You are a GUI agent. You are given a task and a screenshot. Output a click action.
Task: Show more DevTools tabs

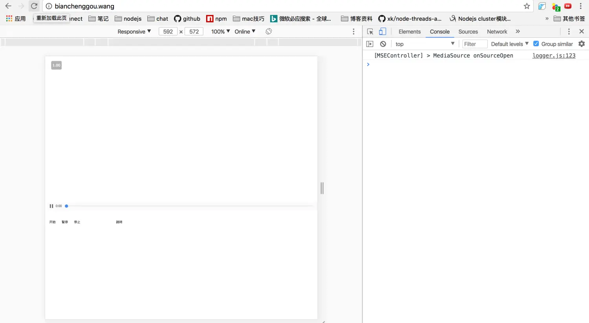coord(518,31)
